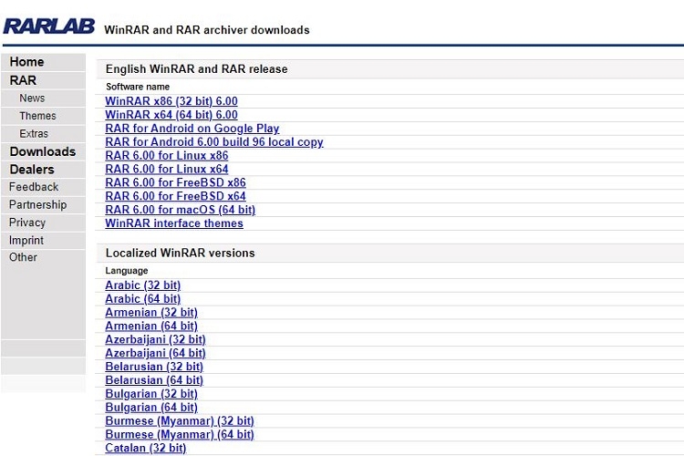Open RAR for Android on Google Play
Viewport: 684px width, 456px height.
click(x=192, y=129)
